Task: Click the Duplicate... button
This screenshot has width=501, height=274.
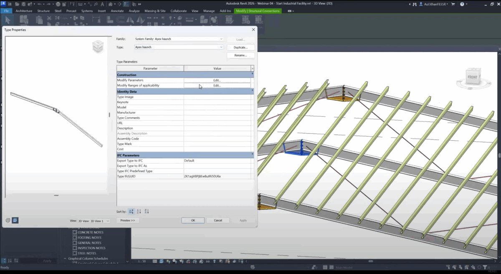Action: (x=240, y=47)
